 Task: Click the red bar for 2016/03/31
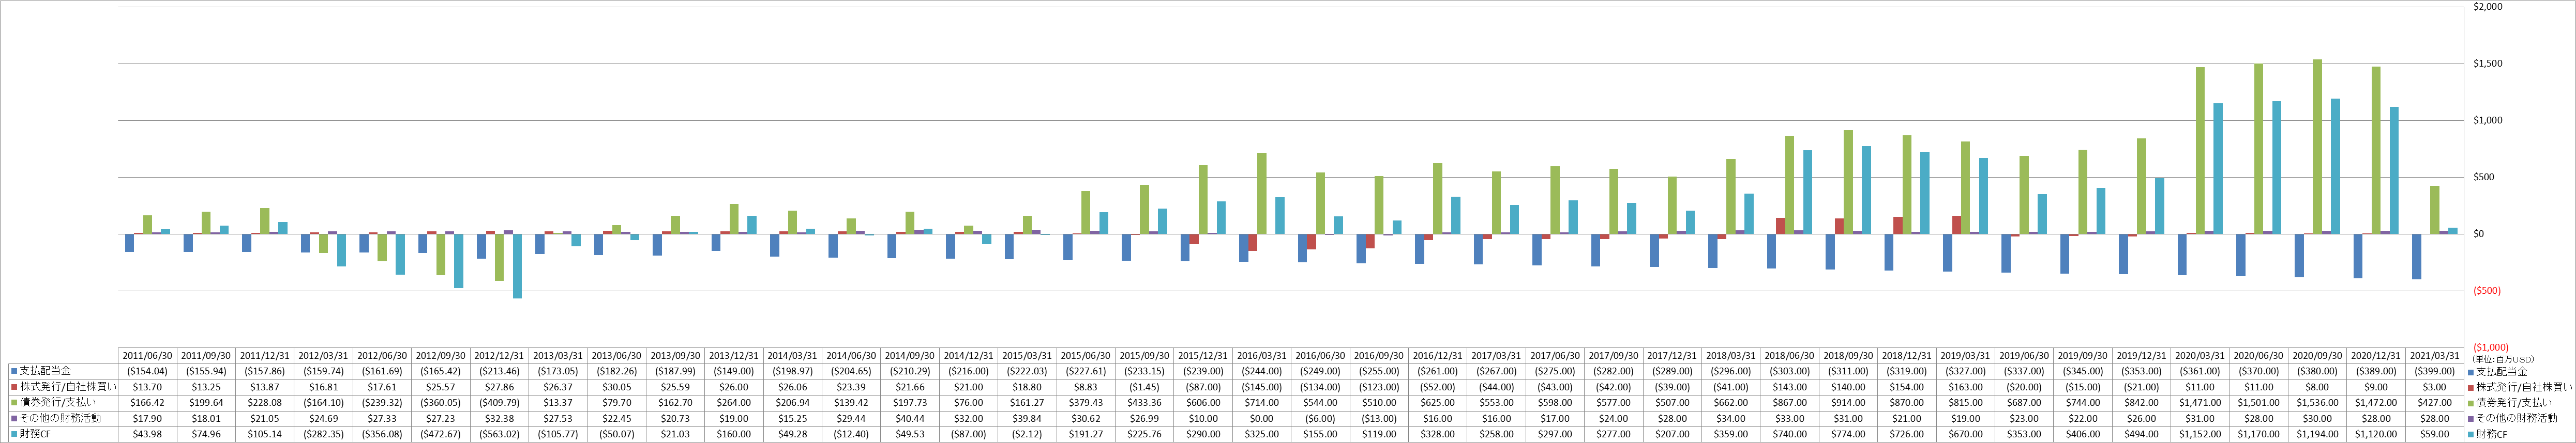pyautogui.click(x=1253, y=243)
